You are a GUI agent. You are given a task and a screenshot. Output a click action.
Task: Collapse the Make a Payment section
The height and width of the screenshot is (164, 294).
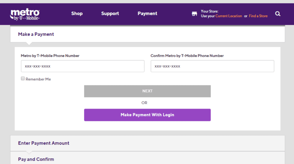coord(36,34)
